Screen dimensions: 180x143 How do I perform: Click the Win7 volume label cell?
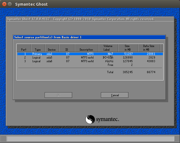[x=110, y=54]
